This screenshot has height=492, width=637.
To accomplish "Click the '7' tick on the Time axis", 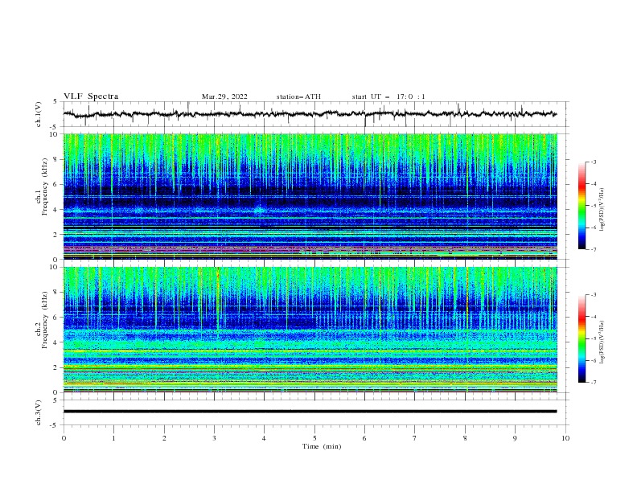I will (x=415, y=438).
